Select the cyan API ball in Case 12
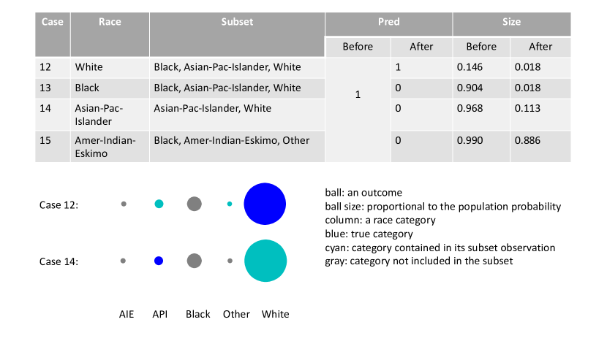 point(159,204)
